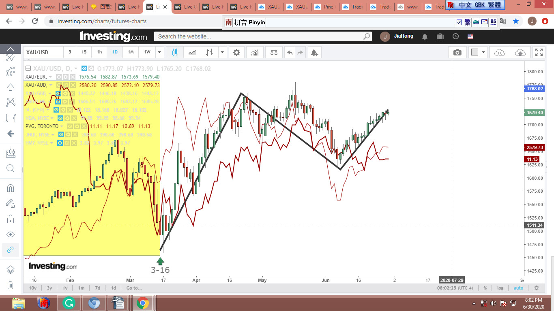This screenshot has width=554, height=311.
Task: Take a chart snapshot with camera icon
Action: point(457,52)
